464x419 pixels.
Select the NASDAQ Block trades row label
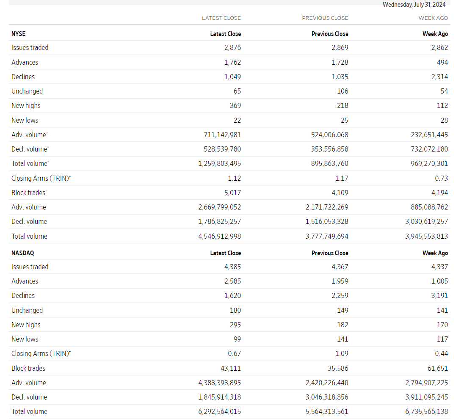[28, 368]
